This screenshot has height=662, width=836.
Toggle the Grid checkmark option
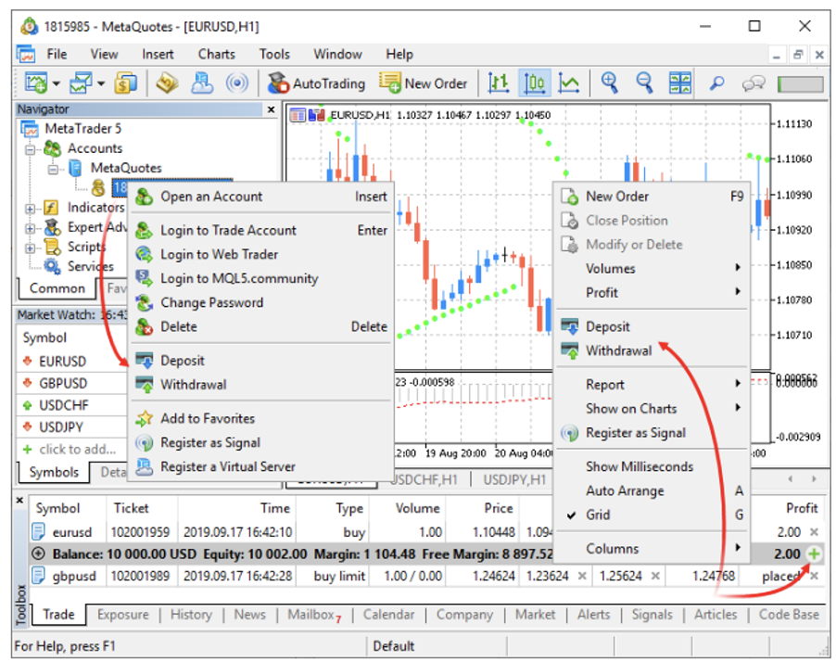point(651,515)
